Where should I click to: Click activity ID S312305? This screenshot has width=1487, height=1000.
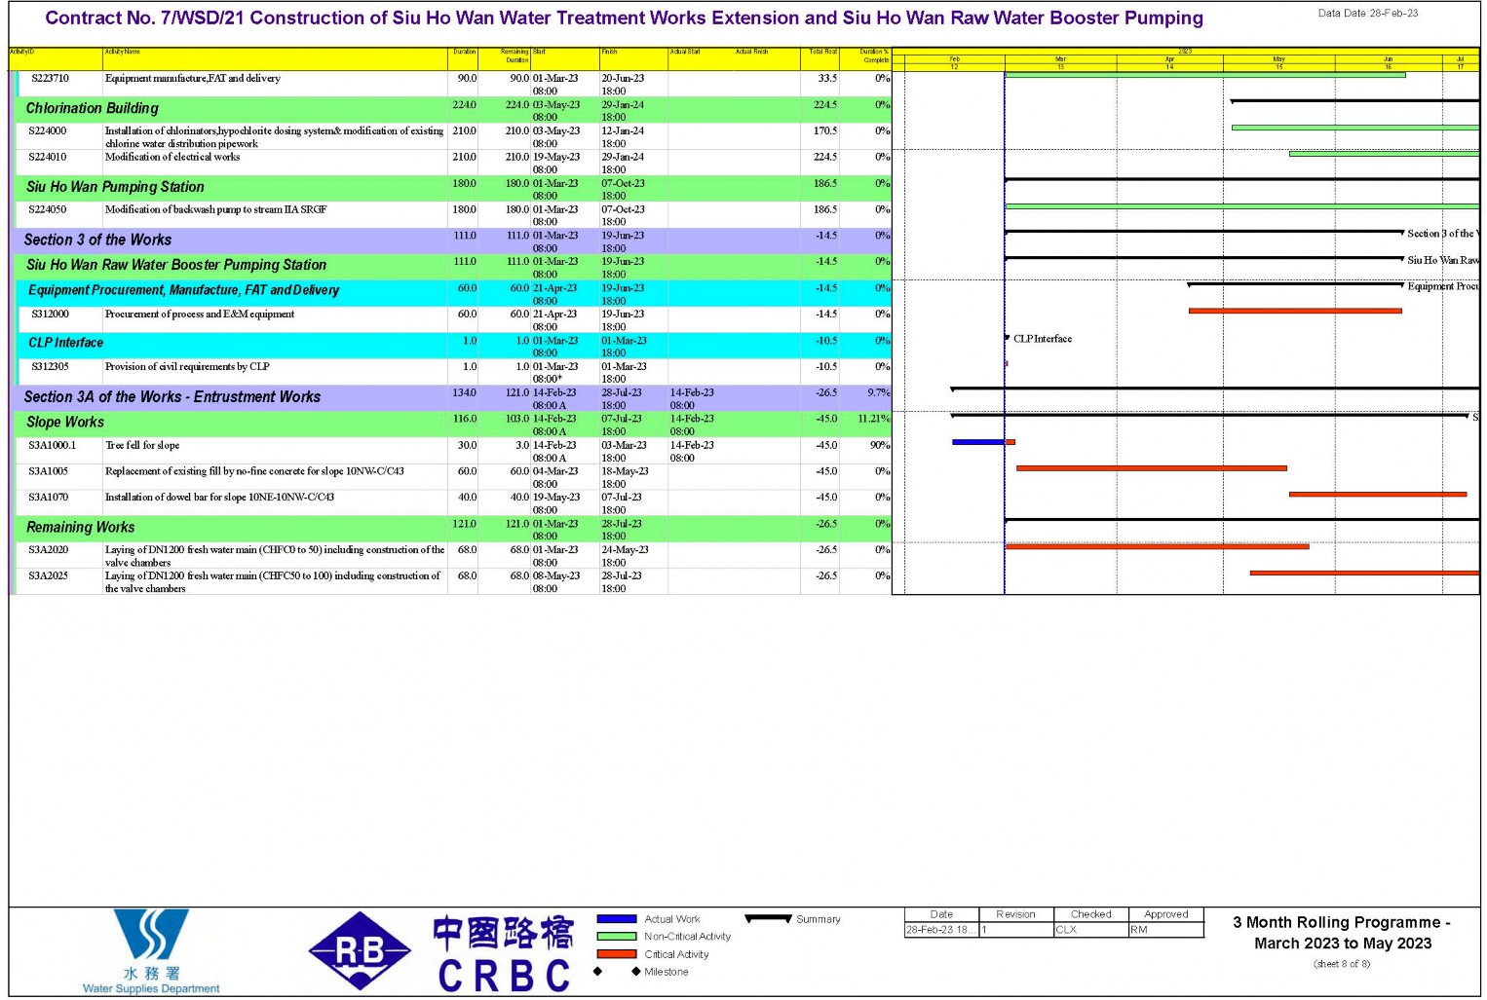(50, 367)
